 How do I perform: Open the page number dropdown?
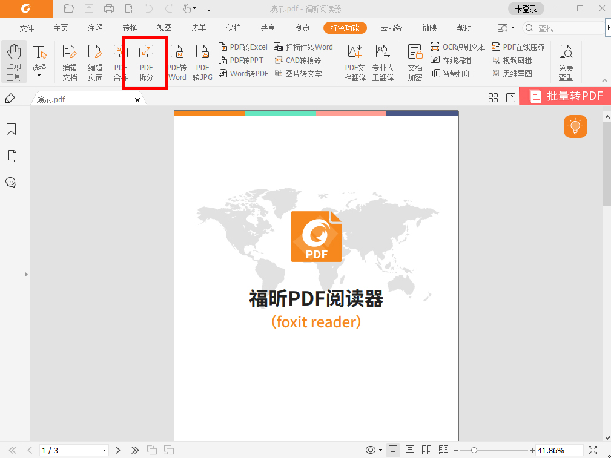[104, 450]
